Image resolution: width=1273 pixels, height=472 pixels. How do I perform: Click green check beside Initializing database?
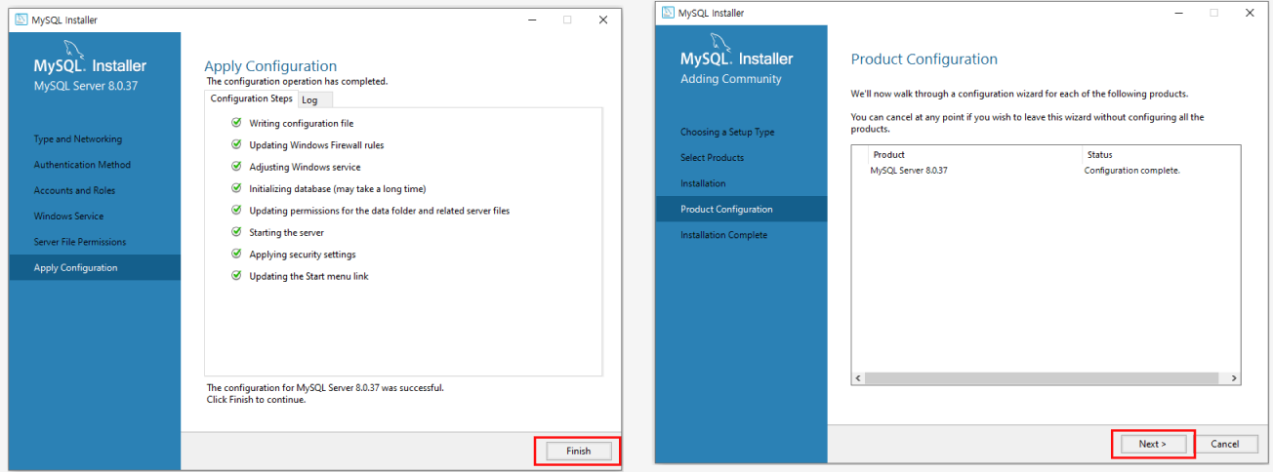click(x=236, y=188)
